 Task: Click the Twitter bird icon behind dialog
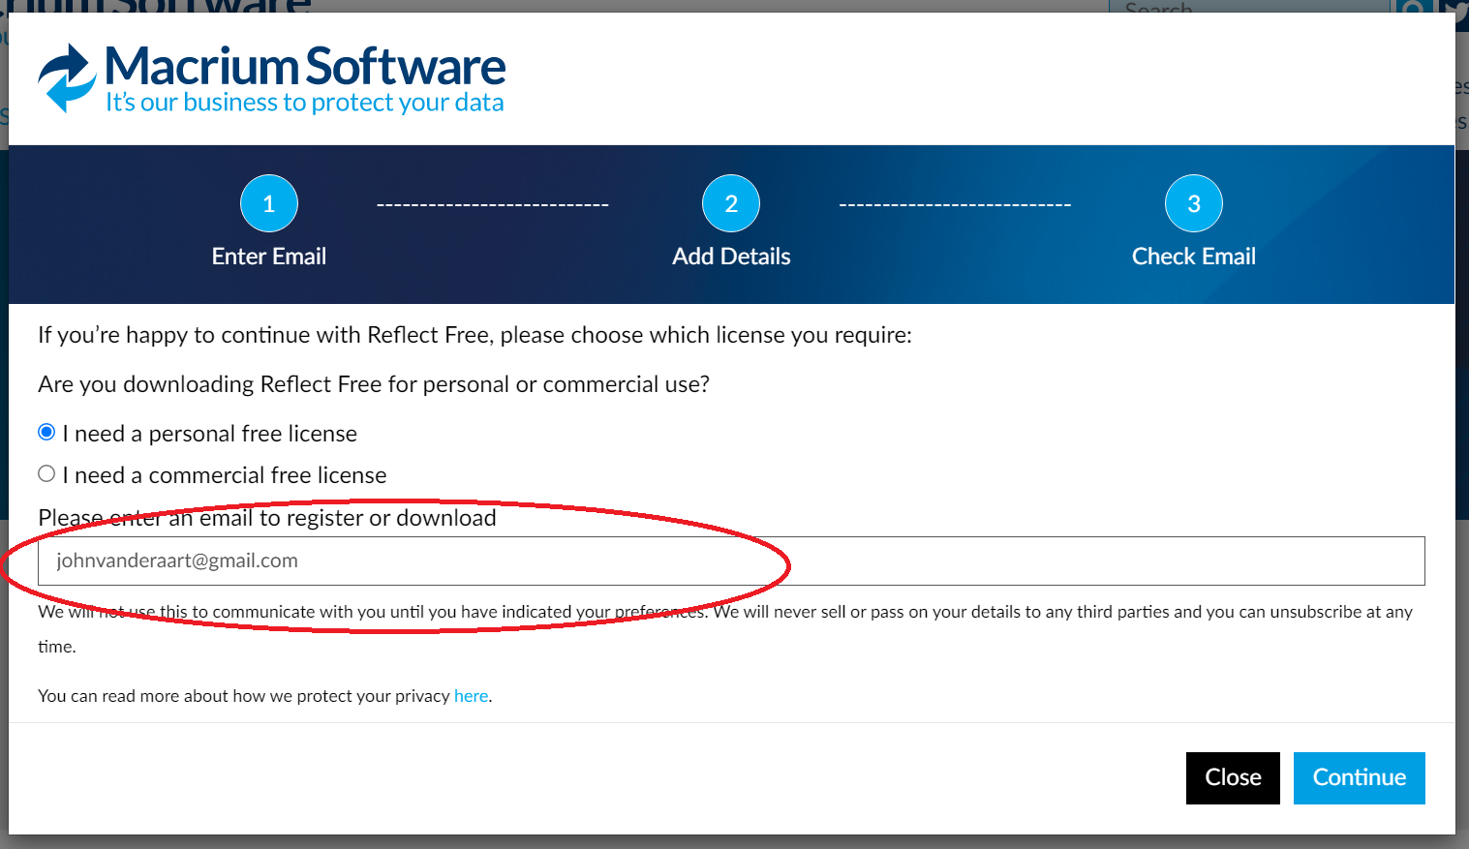1458,8
